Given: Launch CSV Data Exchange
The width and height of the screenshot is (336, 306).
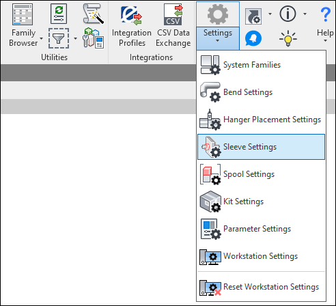Looking at the screenshot, I should click(x=173, y=25).
